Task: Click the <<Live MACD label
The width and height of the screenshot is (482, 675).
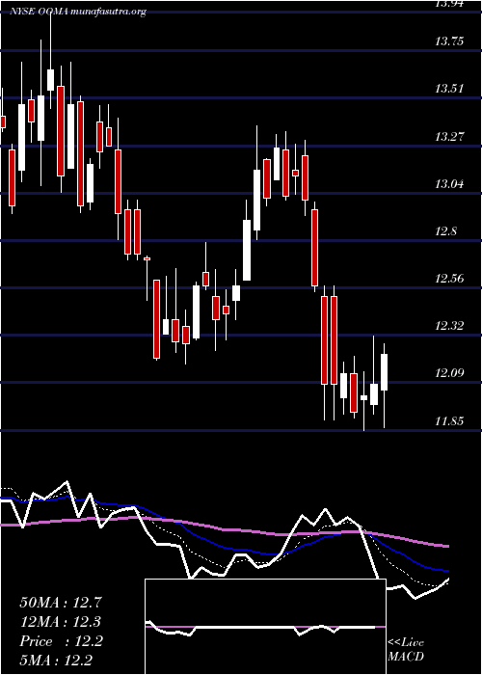Action: pyautogui.click(x=406, y=649)
